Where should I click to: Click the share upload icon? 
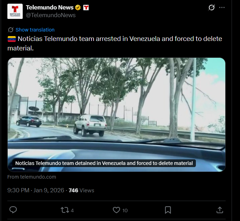click(220, 210)
